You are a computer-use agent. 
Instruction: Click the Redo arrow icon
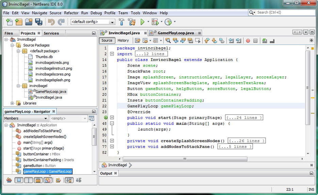61,22
